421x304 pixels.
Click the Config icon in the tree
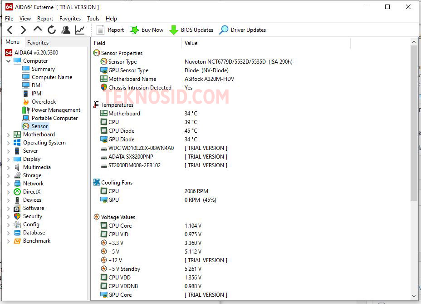[x=17, y=224]
